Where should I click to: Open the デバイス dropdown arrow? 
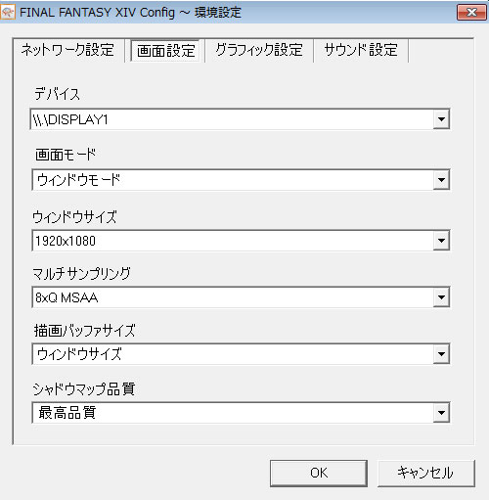441,119
